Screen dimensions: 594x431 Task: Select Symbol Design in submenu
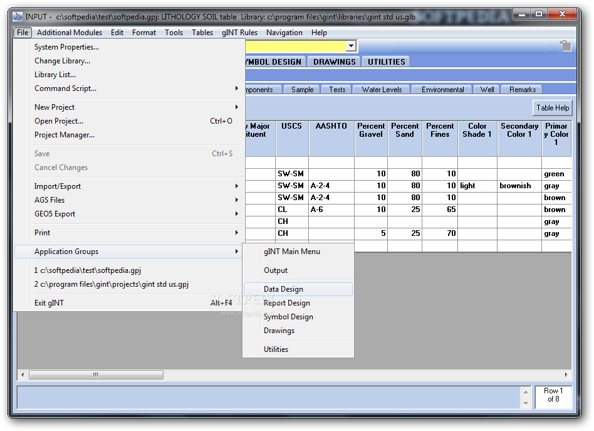pyautogui.click(x=298, y=317)
